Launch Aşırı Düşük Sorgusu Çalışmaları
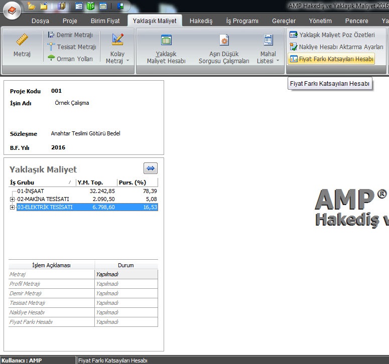This screenshot has height=364, width=389. (x=224, y=49)
